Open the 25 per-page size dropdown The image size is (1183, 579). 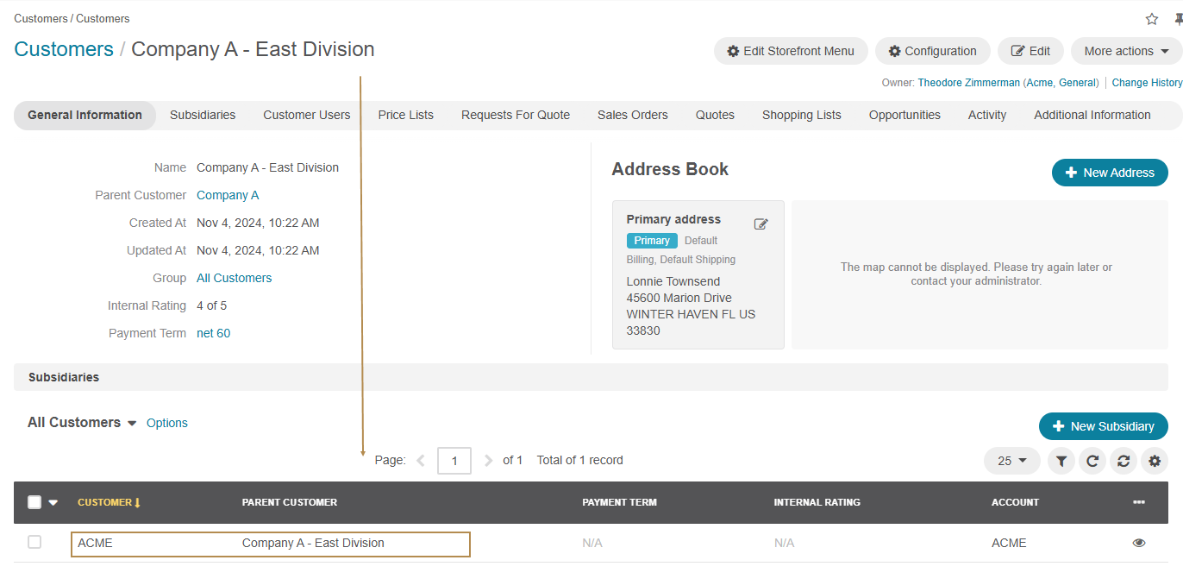[1012, 461]
